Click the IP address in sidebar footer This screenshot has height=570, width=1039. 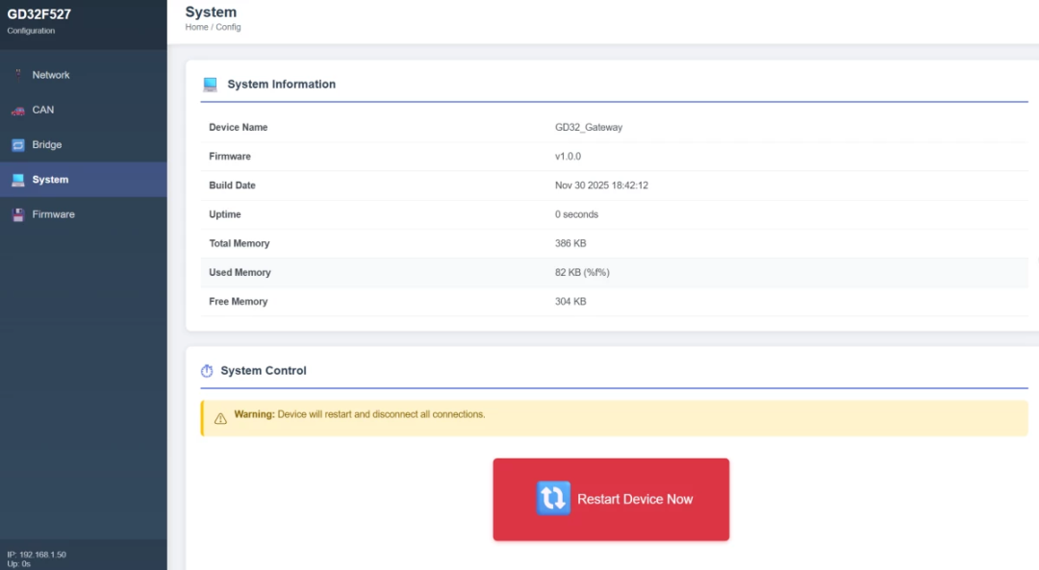click(37, 555)
